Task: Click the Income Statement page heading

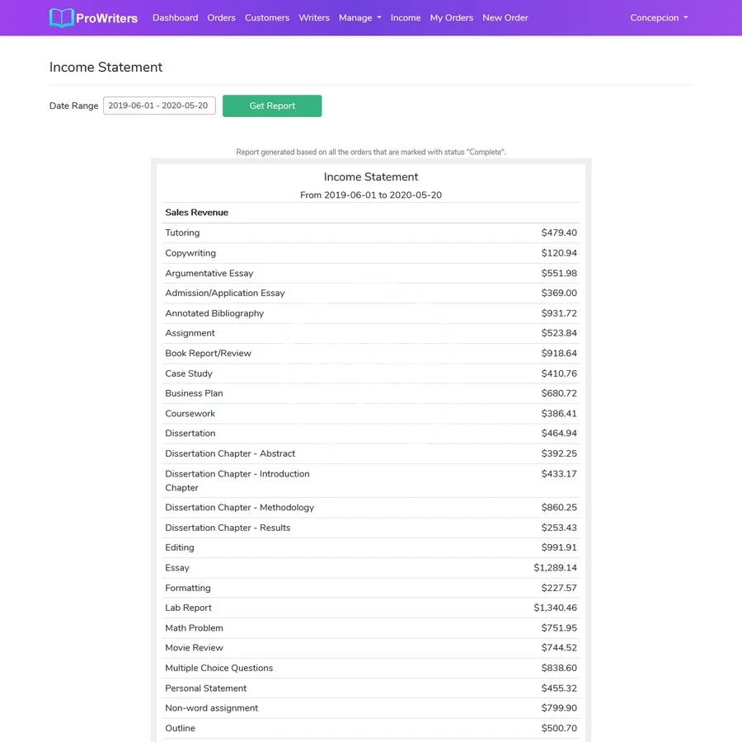Action: pyautogui.click(x=106, y=68)
